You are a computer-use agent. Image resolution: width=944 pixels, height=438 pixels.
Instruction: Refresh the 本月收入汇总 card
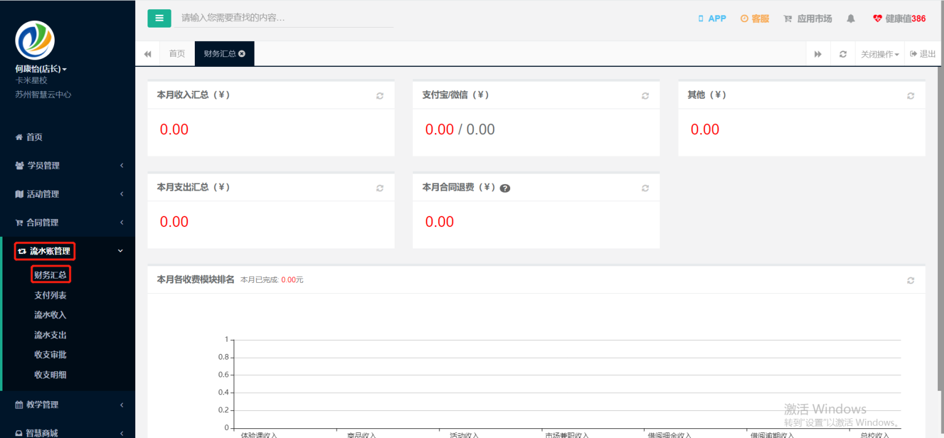click(x=380, y=96)
